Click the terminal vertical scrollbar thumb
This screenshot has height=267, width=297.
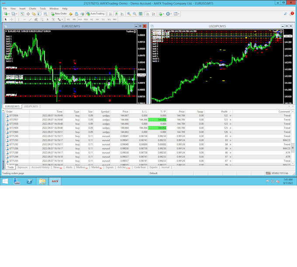click(293, 147)
